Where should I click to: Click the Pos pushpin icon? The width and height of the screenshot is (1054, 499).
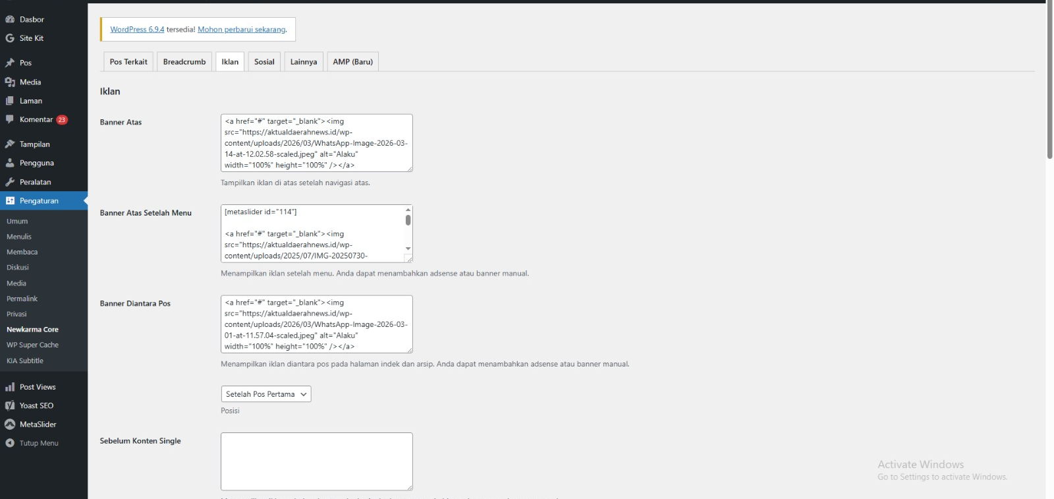[10, 63]
